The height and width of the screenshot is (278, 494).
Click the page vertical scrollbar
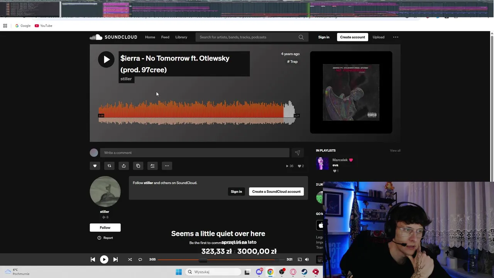(492, 108)
